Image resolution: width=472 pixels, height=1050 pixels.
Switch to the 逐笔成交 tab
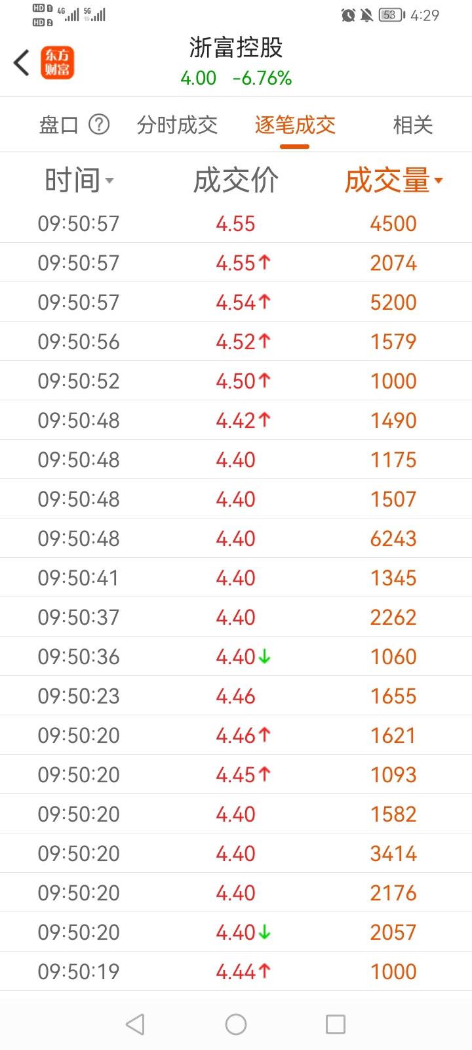click(x=295, y=125)
